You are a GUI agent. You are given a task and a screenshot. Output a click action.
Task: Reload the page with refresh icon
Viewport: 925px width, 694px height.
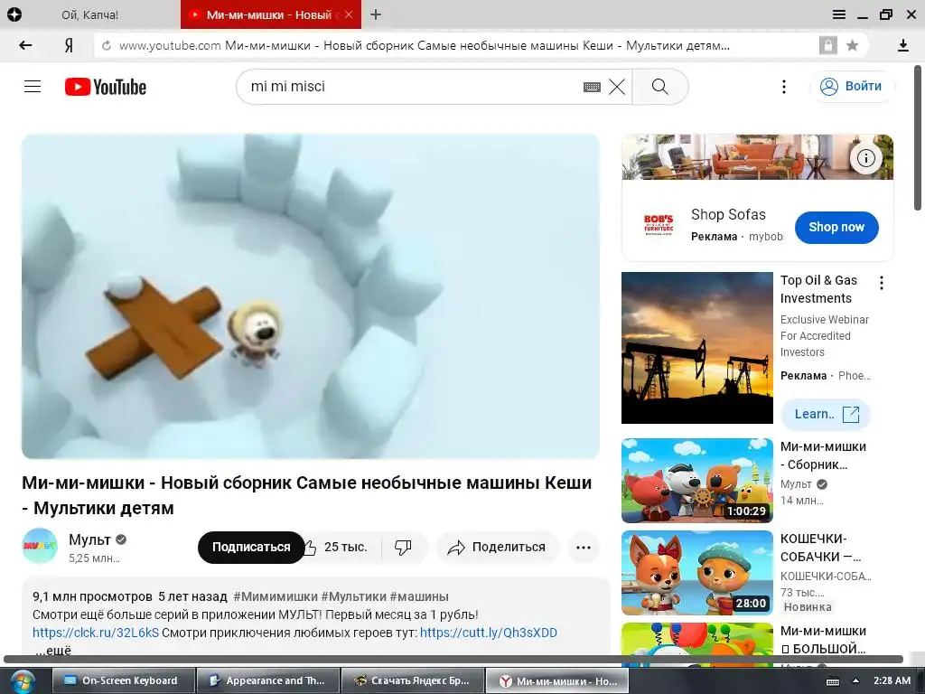point(107,45)
